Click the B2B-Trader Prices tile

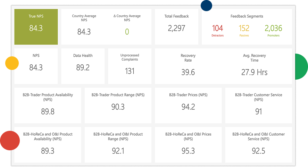coord(188,105)
